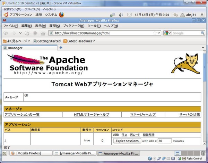208x163 pixels.
Task: Click the VirtualBox USB status icon
Action: point(159,159)
